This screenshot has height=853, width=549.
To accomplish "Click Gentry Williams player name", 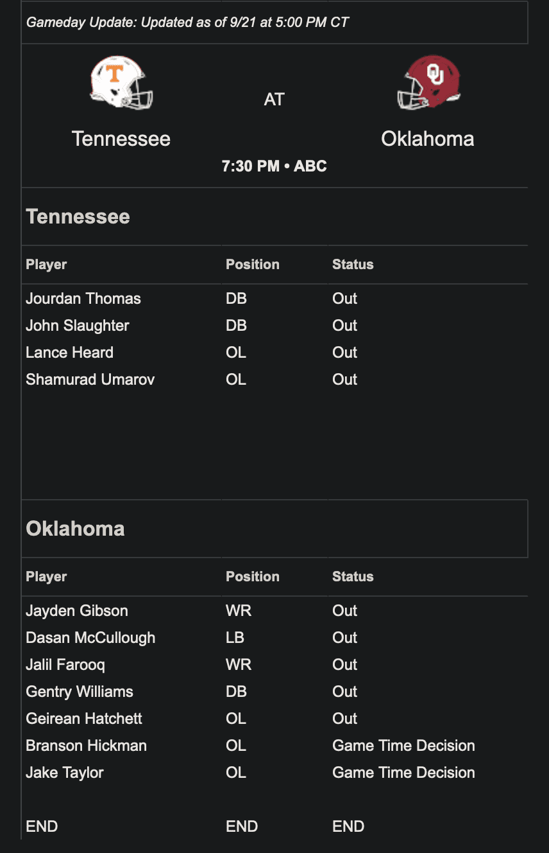I will click(80, 692).
